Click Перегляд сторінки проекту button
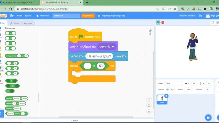The height and width of the screenshot is (123, 219). point(112,16)
